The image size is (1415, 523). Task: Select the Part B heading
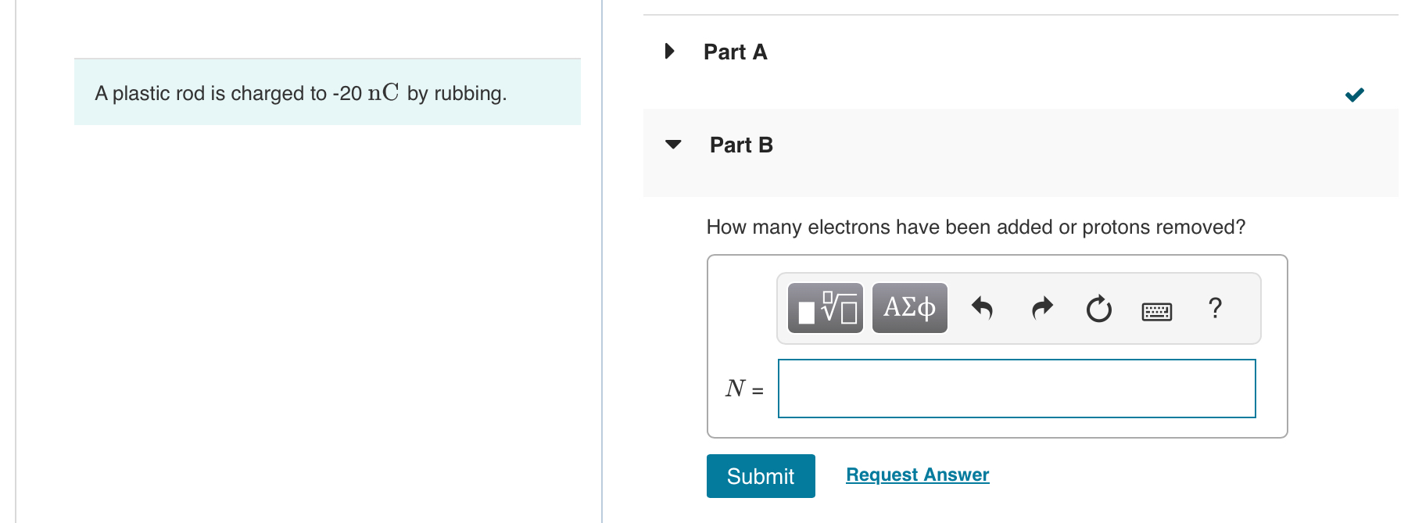741,145
